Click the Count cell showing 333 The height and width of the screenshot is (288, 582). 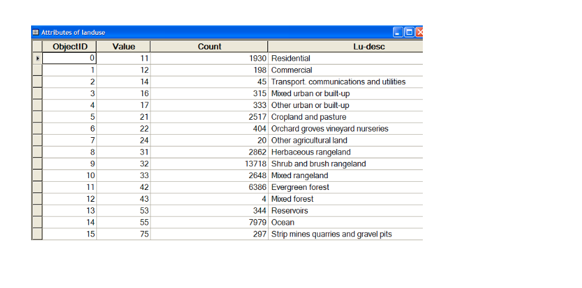[210, 106]
